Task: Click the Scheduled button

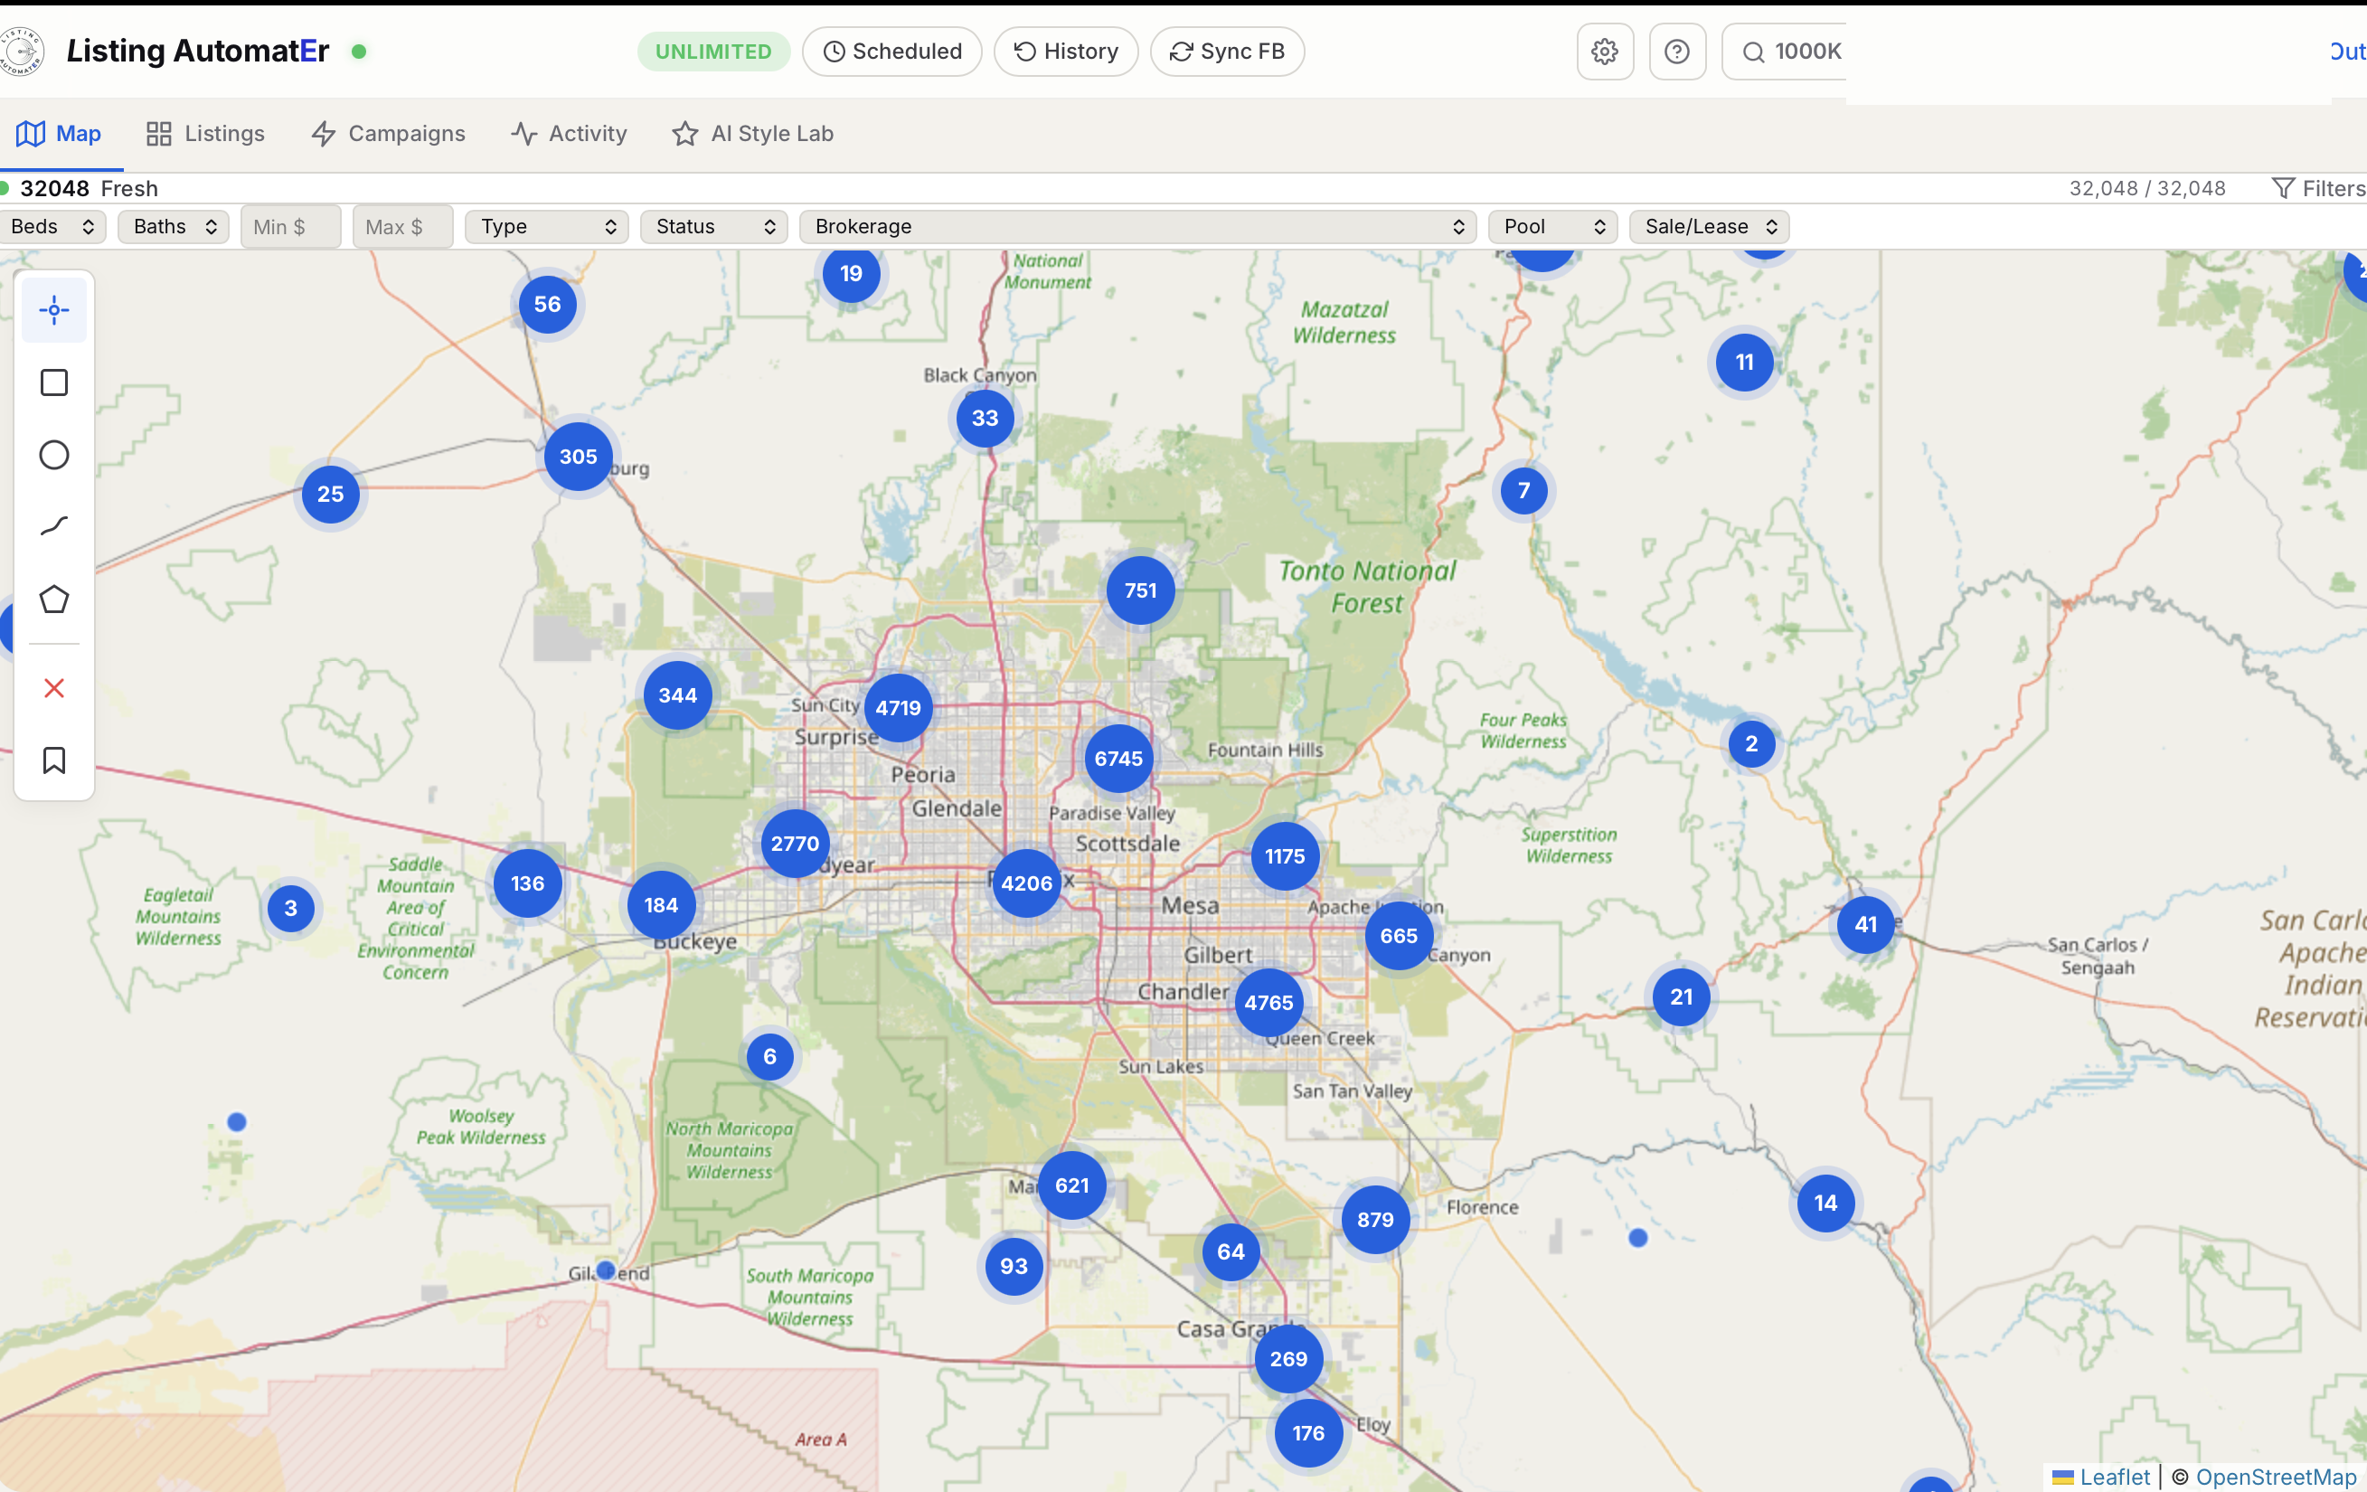Action: click(x=891, y=52)
